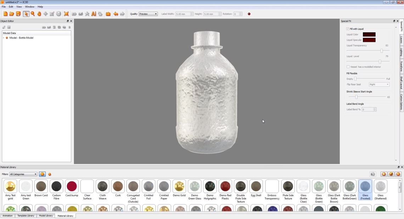The height and width of the screenshot is (219, 404).
Task: Click the star icon in toolbar
Action: pos(87,14)
